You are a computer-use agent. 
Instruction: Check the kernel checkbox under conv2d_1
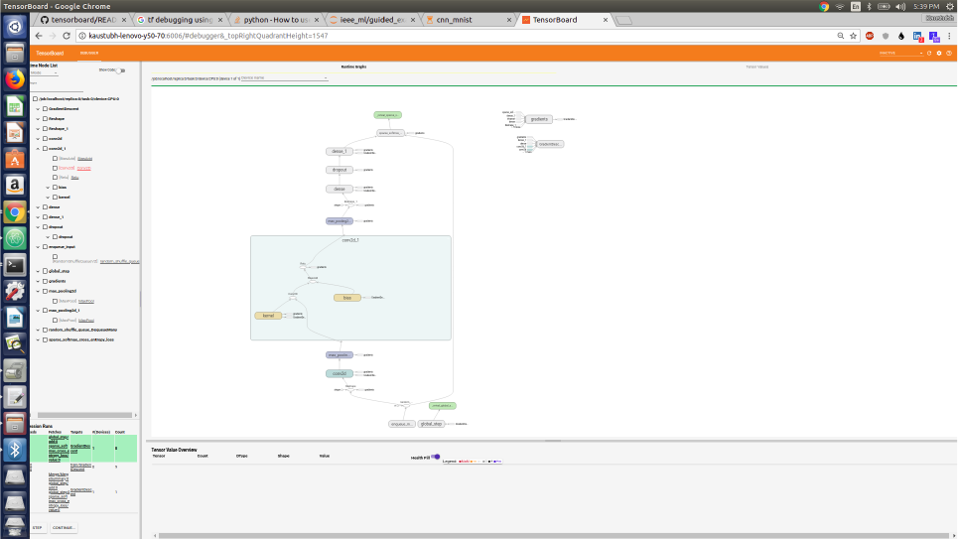coord(55,197)
